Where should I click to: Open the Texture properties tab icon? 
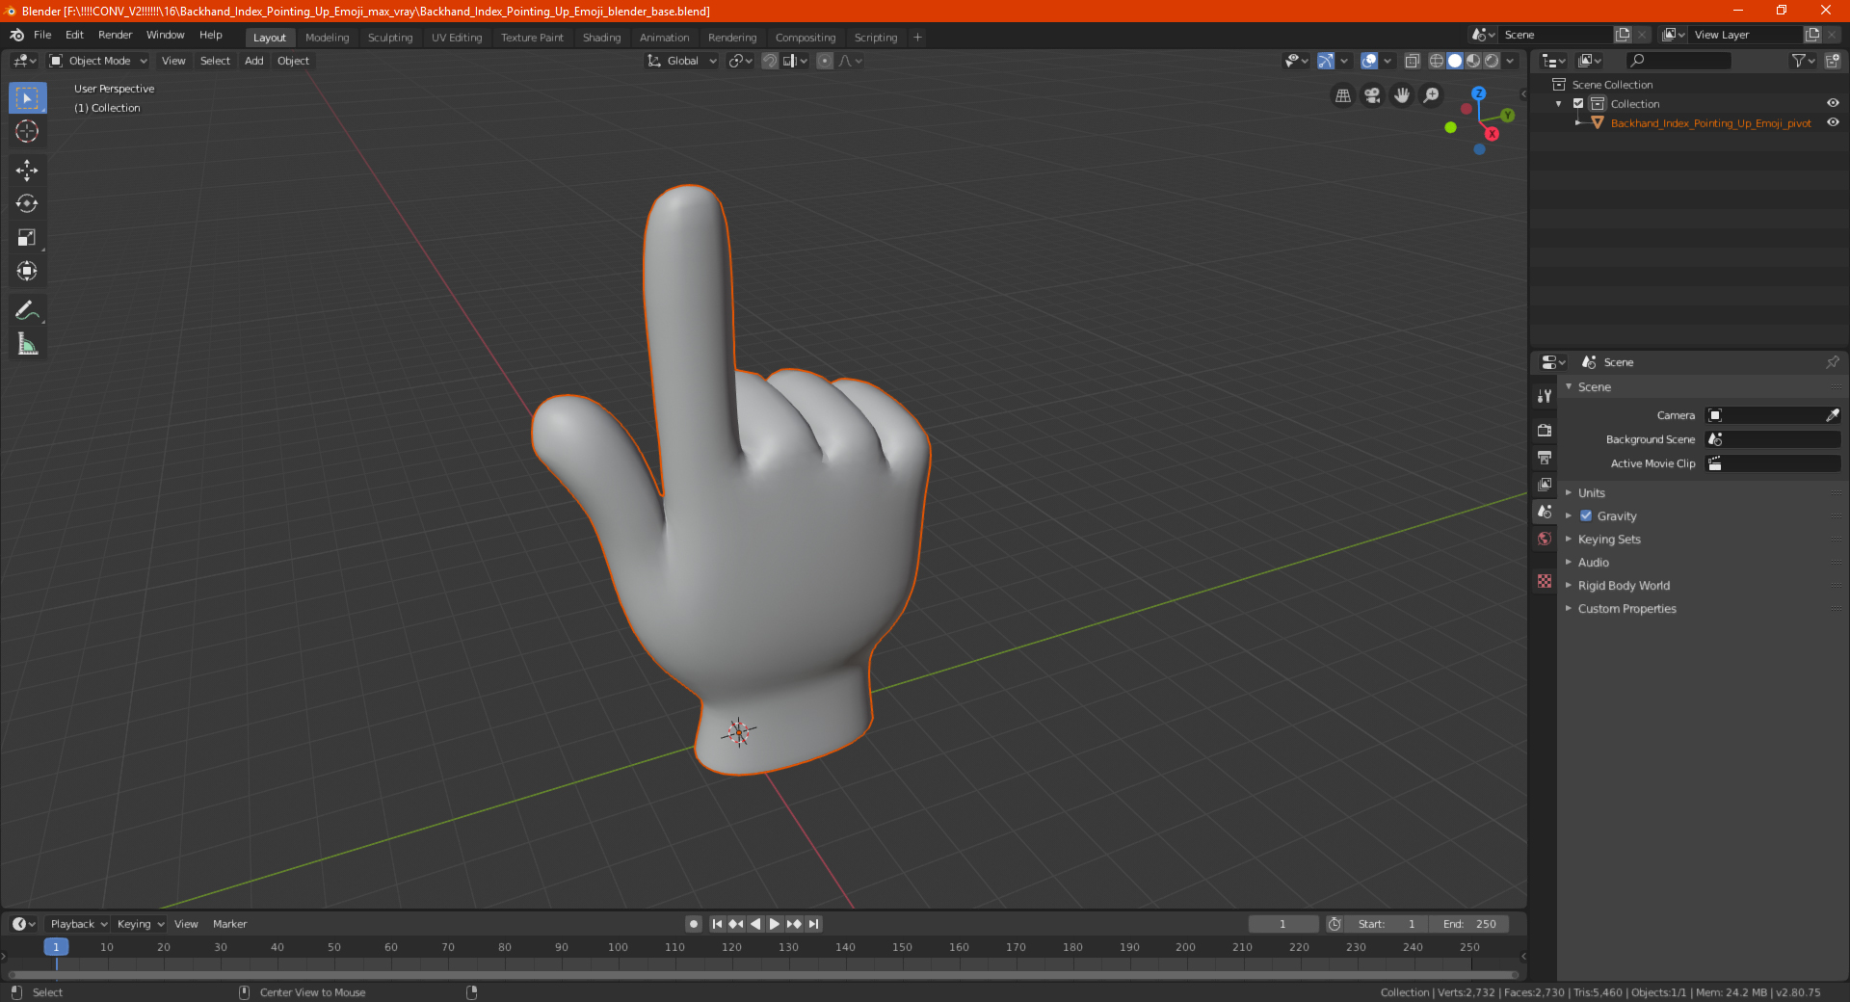click(1545, 581)
